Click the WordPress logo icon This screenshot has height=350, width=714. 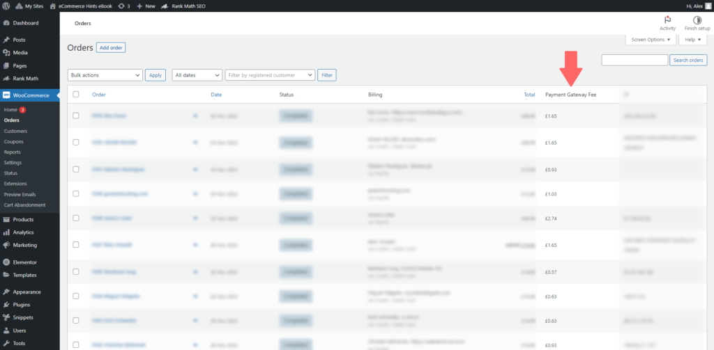[x=6, y=6]
